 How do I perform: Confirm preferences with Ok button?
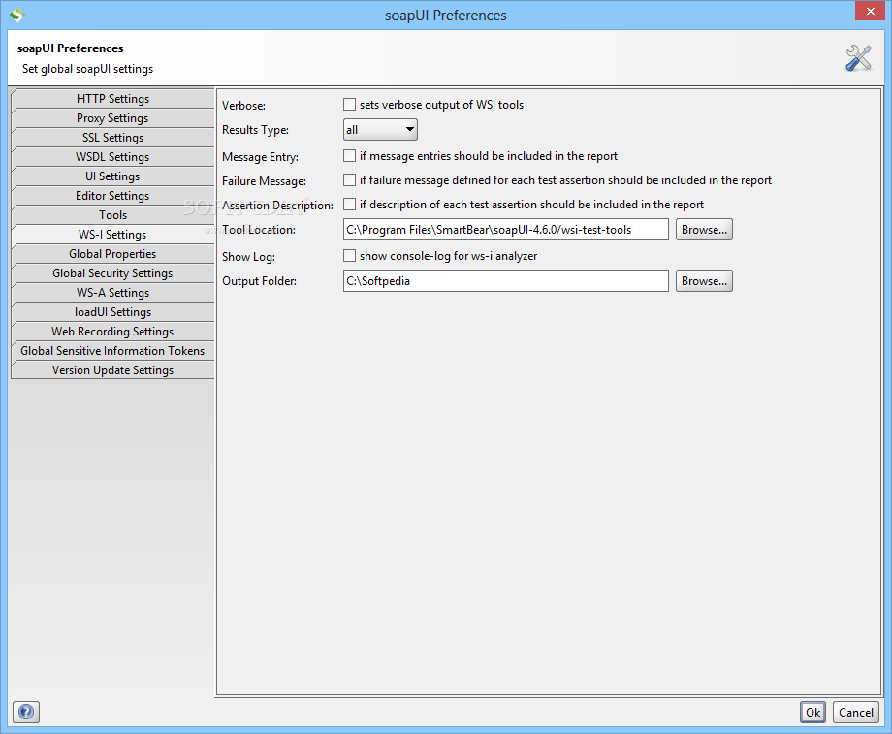click(x=812, y=712)
